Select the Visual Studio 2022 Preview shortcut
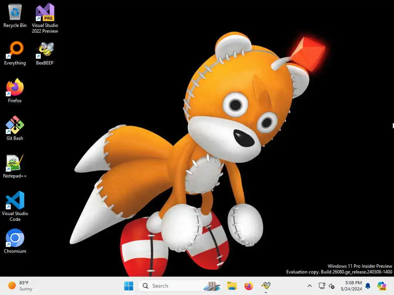 click(45, 18)
